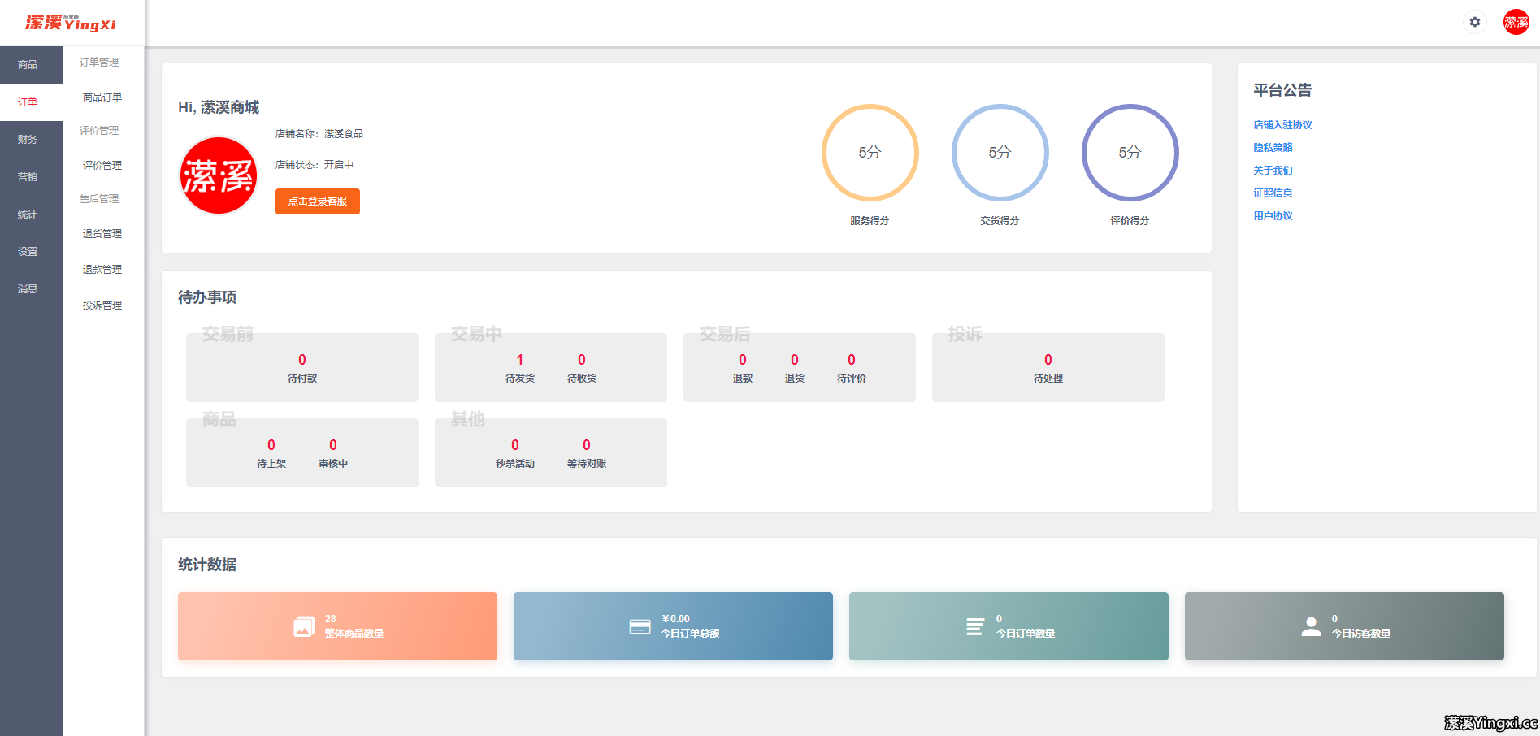Click the red store logo avatar
1540x736 pixels.
point(218,175)
